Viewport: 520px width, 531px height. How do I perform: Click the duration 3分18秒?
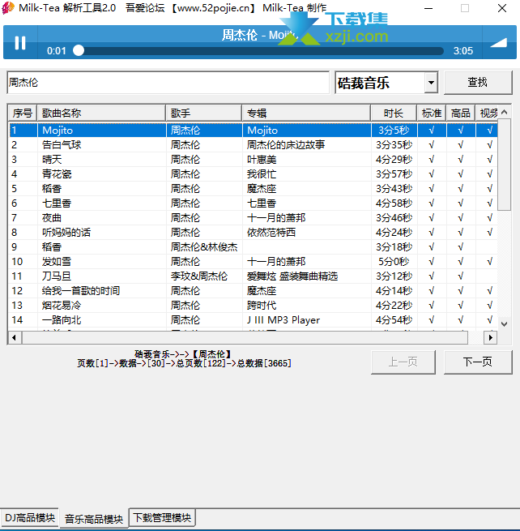pos(394,247)
